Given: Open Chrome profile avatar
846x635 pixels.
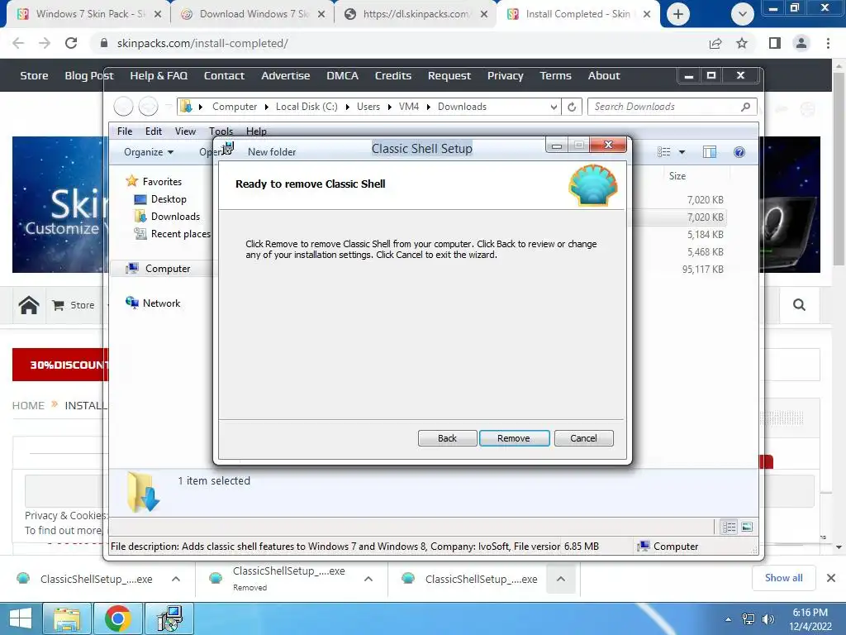Looking at the screenshot, I should pyautogui.click(x=801, y=43).
